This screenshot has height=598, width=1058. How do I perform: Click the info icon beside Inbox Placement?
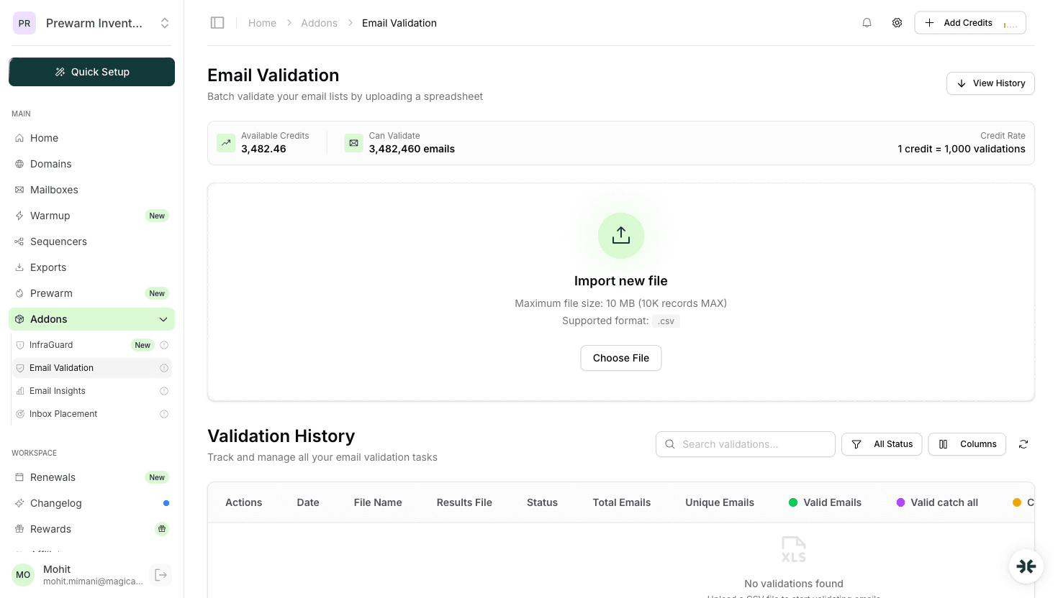click(165, 413)
